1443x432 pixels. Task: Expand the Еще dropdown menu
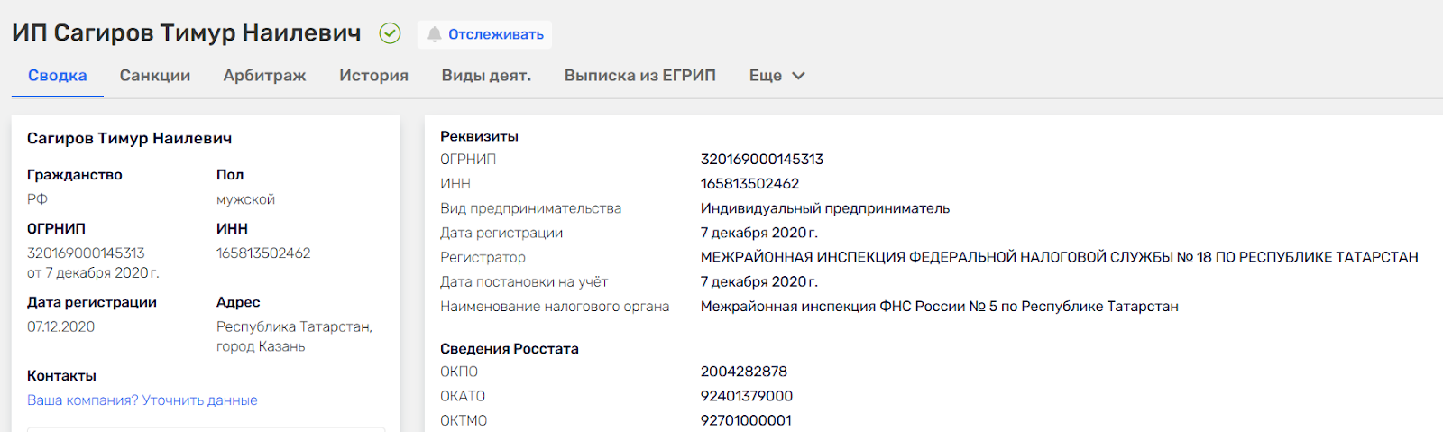click(777, 76)
